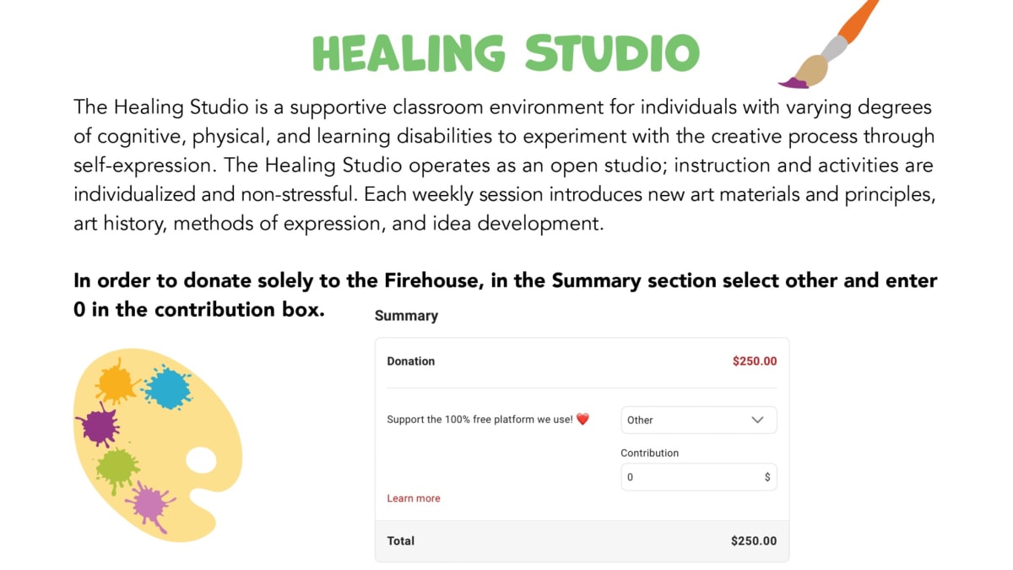The height and width of the screenshot is (570, 1013).
Task: Click the dropdown chevron arrow
Action: point(757,420)
